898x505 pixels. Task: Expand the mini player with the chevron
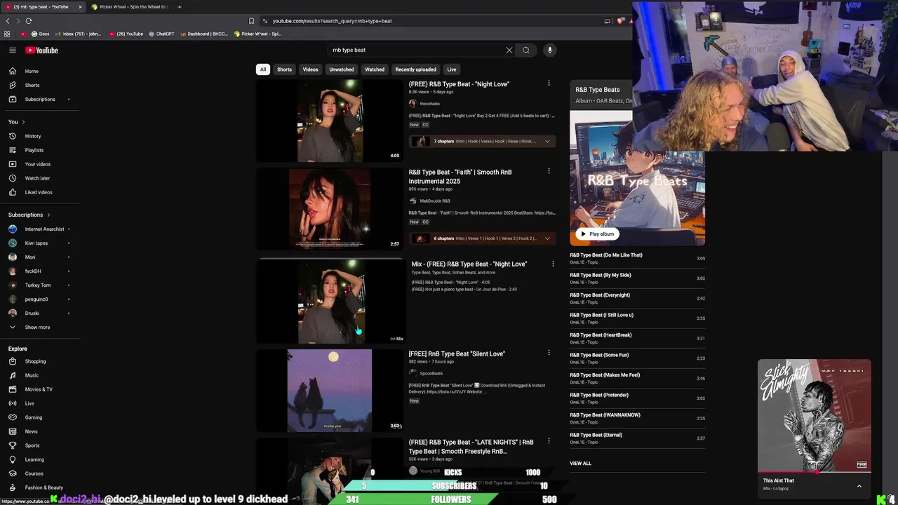tap(859, 485)
